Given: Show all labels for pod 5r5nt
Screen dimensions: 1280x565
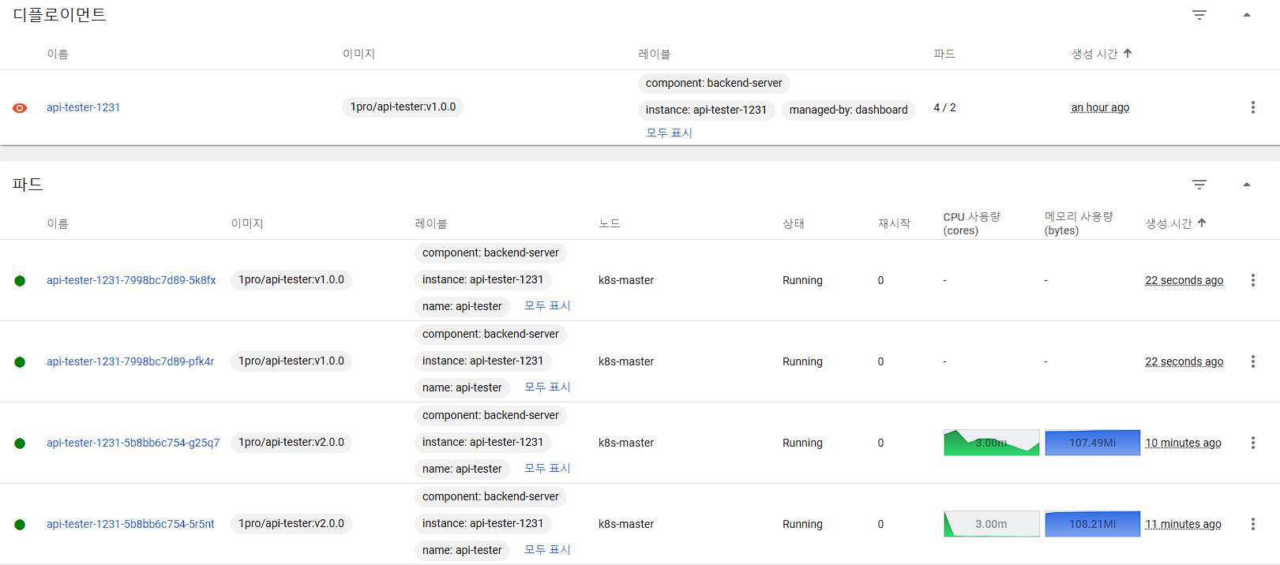Looking at the screenshot, I should point(547,549).
